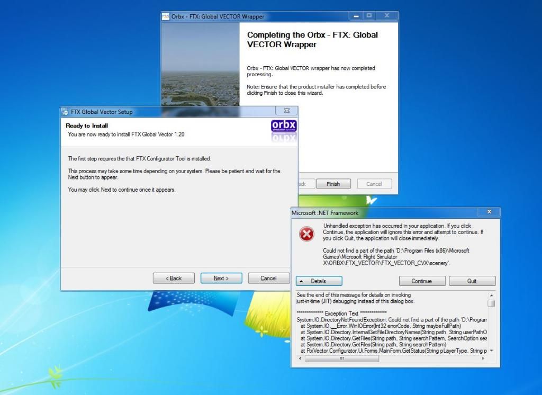The height and width of the screenshot is (395, 542).
Task: Click Continue in the .NET Framework dialog
Action: coord(421,281)
